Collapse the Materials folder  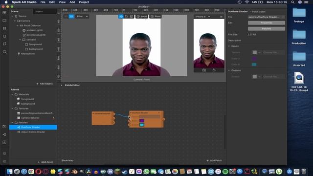12,94
